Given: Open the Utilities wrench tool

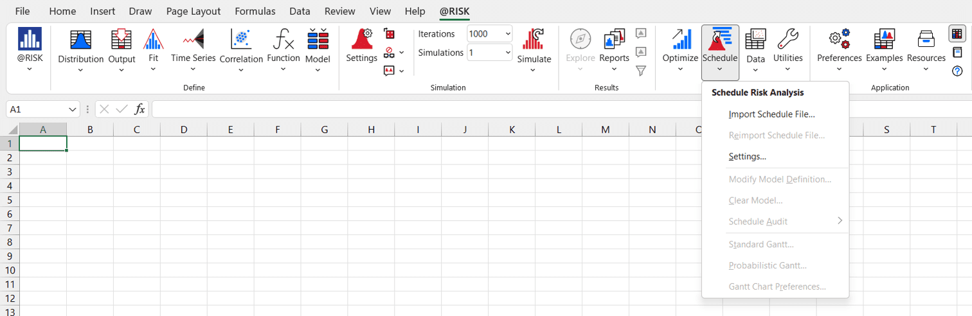Looking at the screenshot, I should click(x=788, y=41).
